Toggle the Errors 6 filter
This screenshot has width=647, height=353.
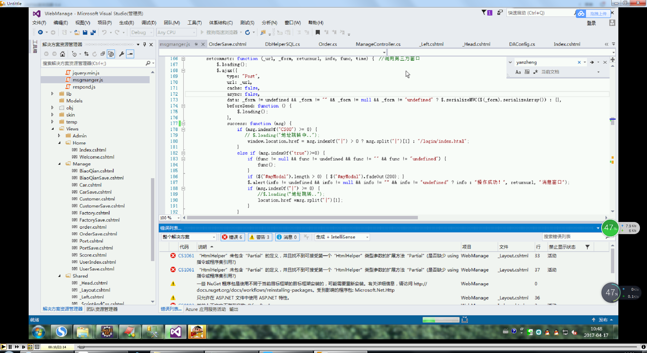(233, 237)
